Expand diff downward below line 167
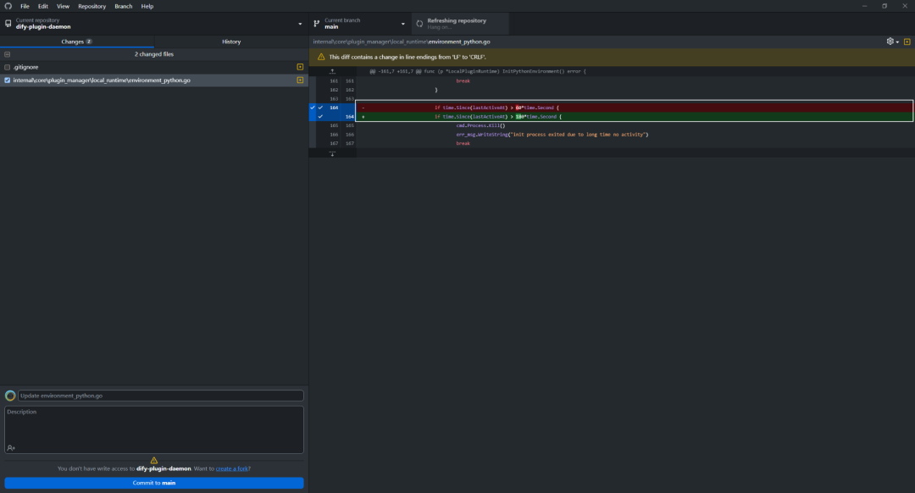The image size is (915, 493). point(333,153)
